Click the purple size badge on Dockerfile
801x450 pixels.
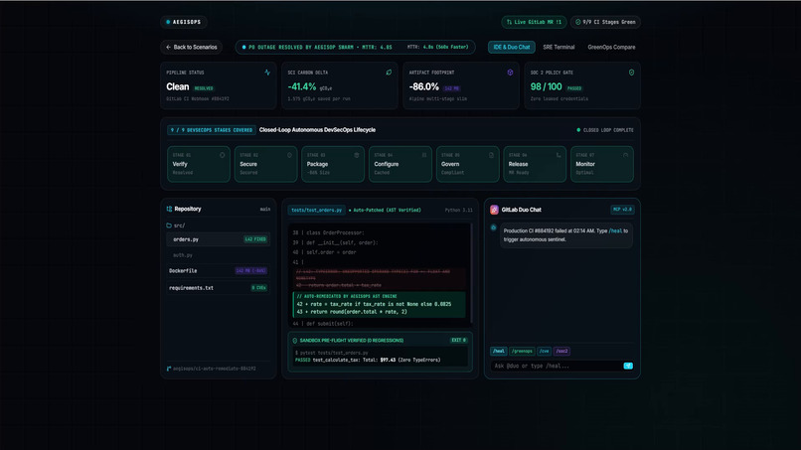(250, 271)
